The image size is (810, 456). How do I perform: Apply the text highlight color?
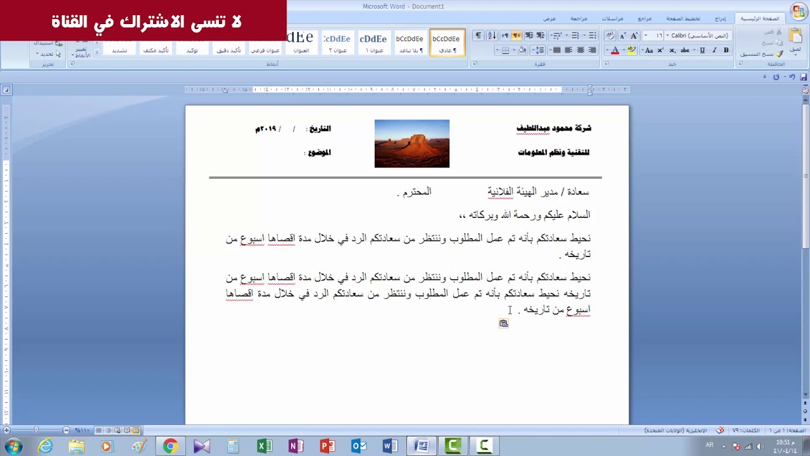coord(632,50)
